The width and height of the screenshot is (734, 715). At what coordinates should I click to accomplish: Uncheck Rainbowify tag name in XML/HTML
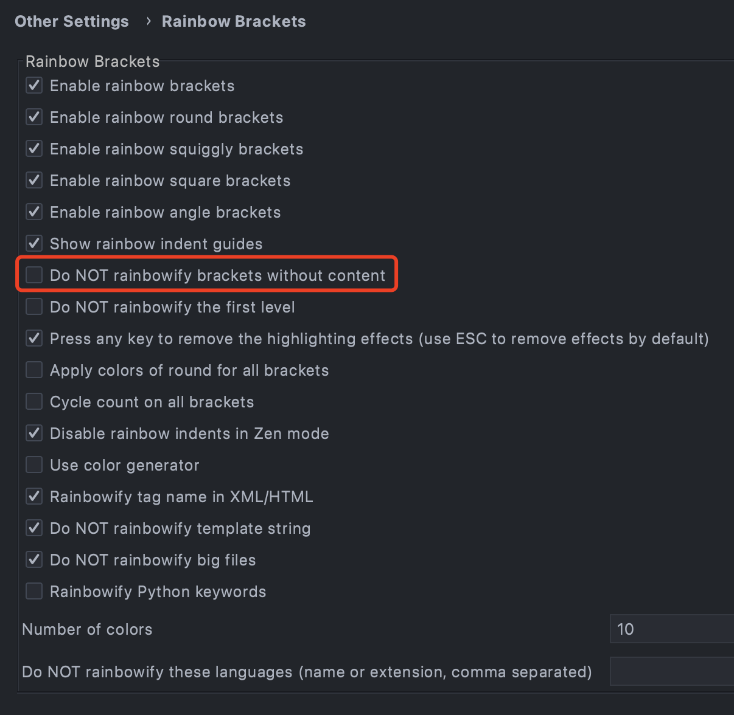coord(34,496)
